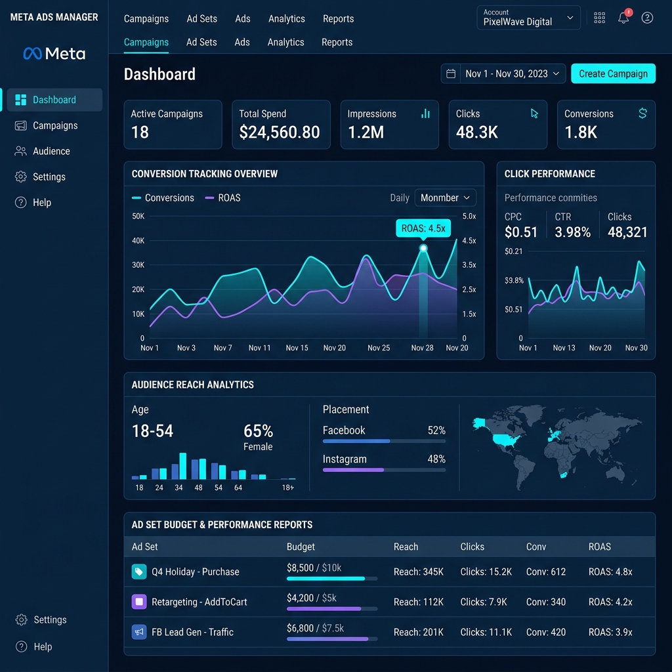Click the Create Campaign button

[614, 73]
